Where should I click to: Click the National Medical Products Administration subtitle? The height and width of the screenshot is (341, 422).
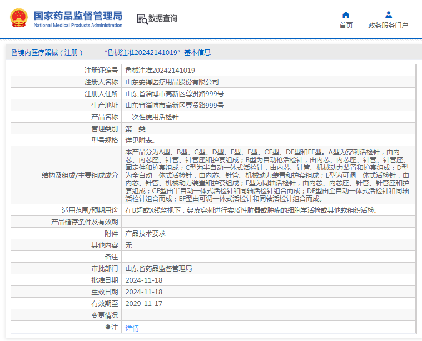[78, 26]
